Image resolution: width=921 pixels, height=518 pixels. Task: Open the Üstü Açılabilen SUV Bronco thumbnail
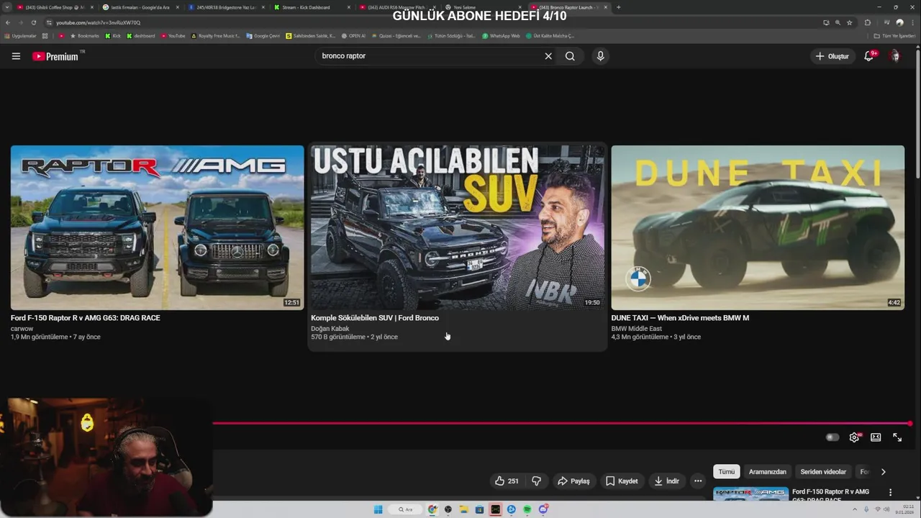point(458,227)
